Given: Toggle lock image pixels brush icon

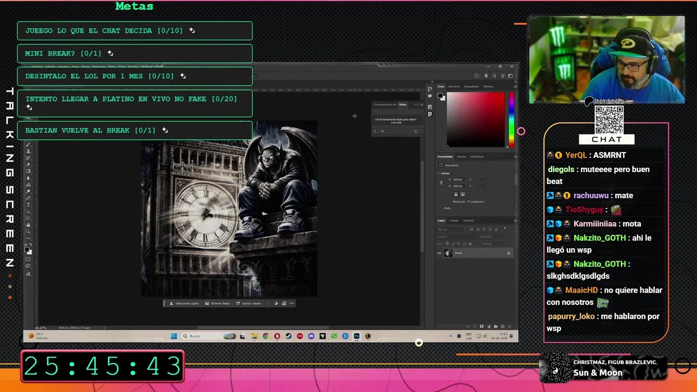Looking at the screenshot, I should (x=453, y=243).
